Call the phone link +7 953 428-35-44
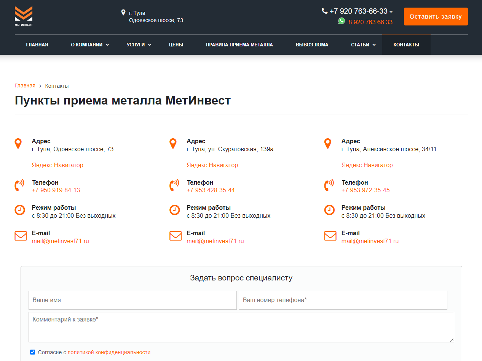The image size is (482, 361). (211, 190)
